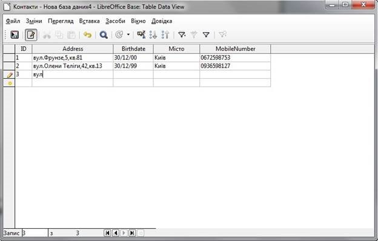The image size is (378, 241).
Task: Click the greyed Apply Filter icon
Action: tap(194, 35)
